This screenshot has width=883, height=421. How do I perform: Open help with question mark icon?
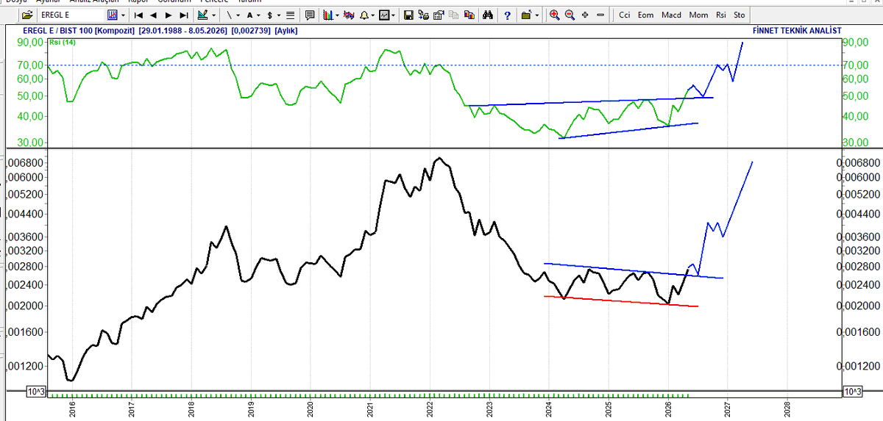click(507, 15)
